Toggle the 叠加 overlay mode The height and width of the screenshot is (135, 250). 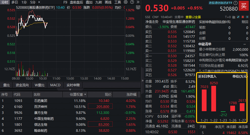coord(89,2)
